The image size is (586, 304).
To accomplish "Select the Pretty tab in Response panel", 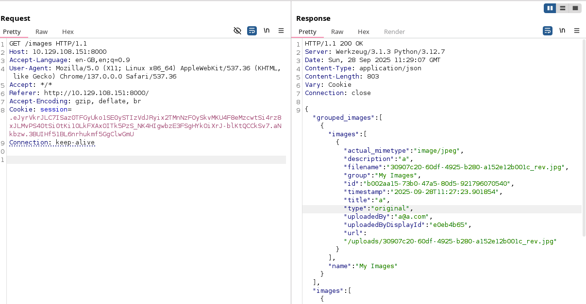I will click(307, 32).
